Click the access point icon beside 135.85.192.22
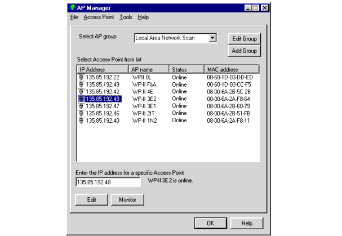The height and width of the screenshot is (236, 342). click(81, 77)
